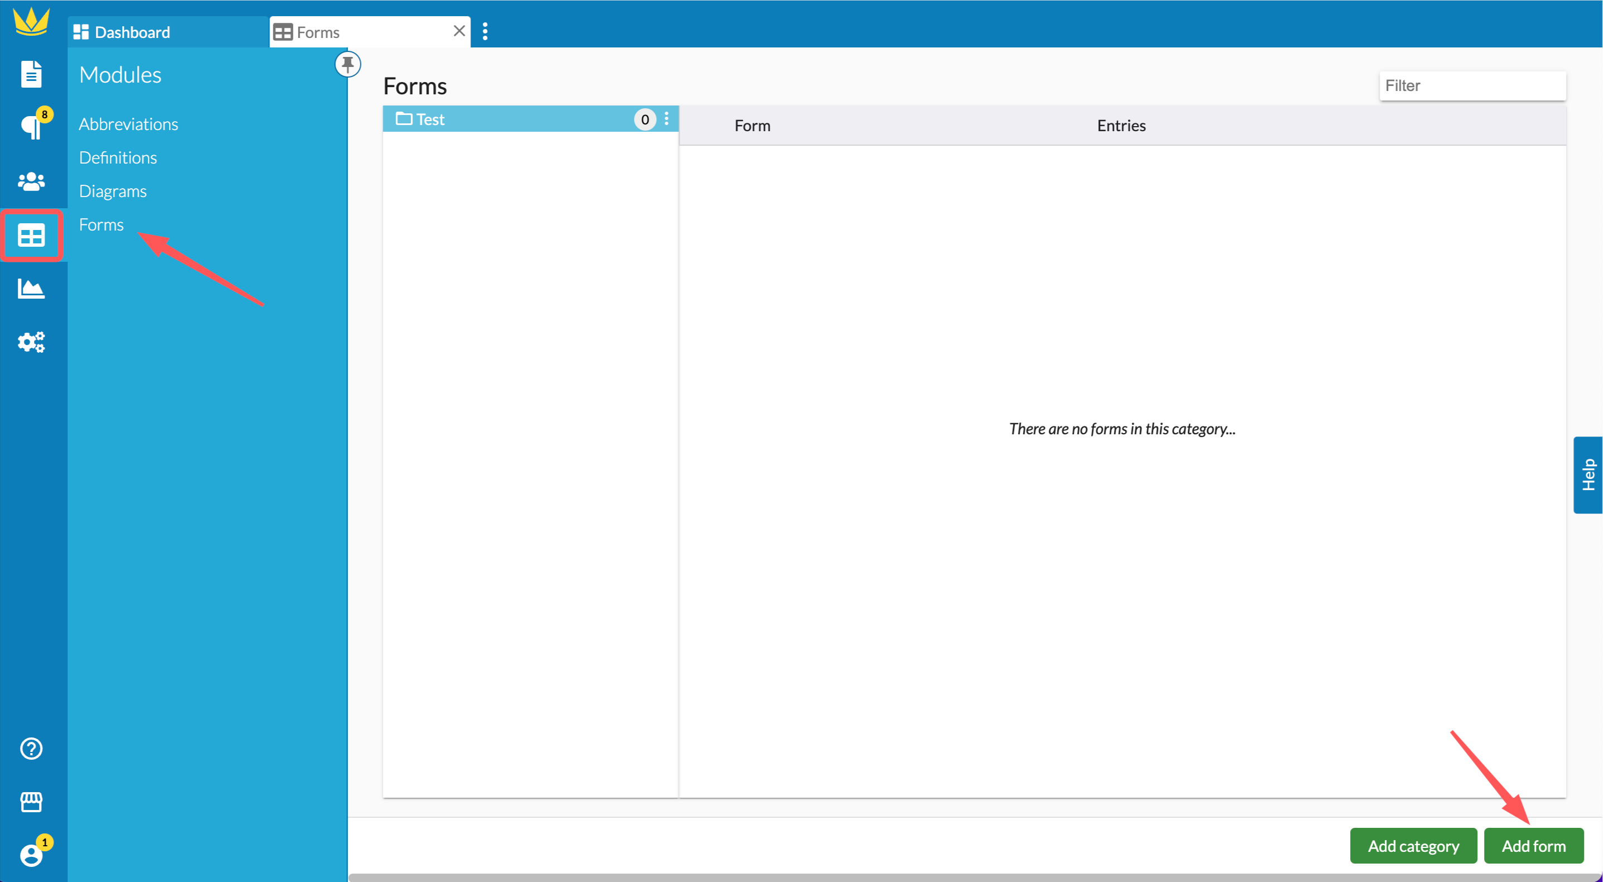Click the Add form button

1533,846
